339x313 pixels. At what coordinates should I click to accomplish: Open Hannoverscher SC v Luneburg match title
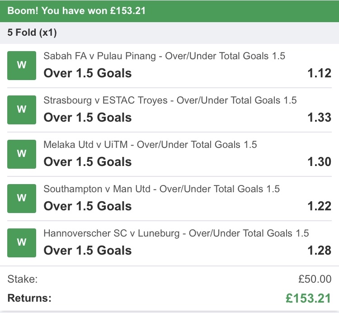176,233
